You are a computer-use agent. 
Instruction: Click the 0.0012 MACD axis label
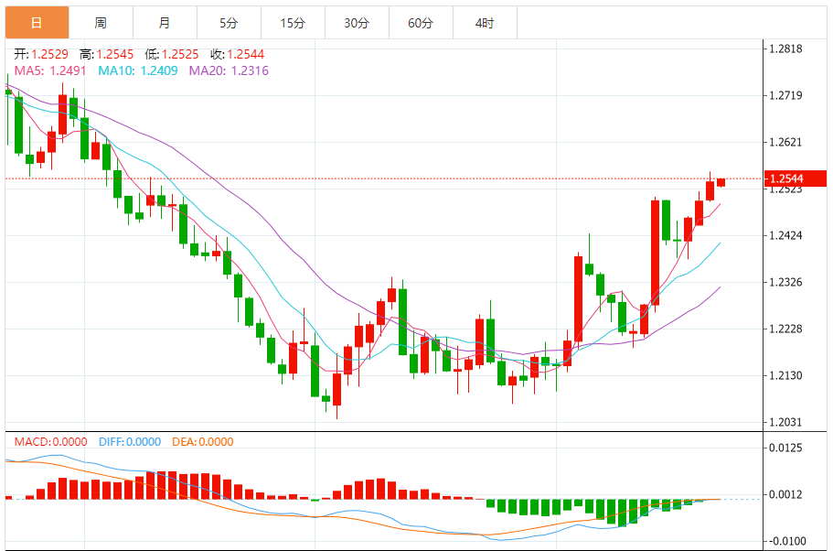click(x=785, y=494)
